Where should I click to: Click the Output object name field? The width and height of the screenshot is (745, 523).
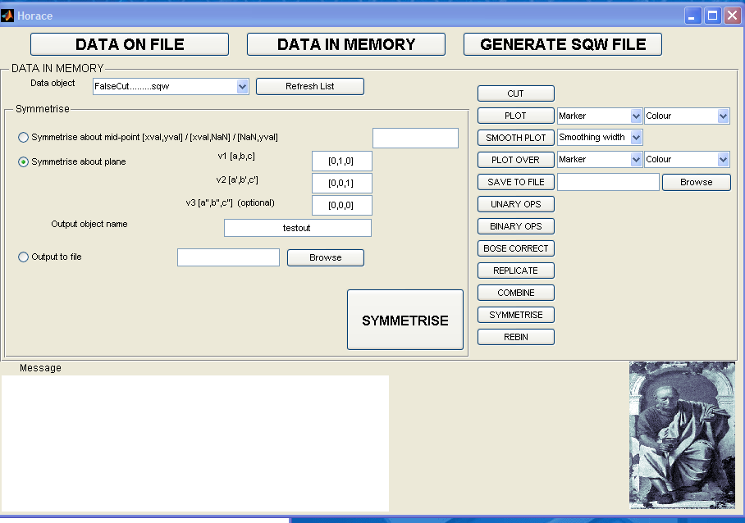(297, 228)
